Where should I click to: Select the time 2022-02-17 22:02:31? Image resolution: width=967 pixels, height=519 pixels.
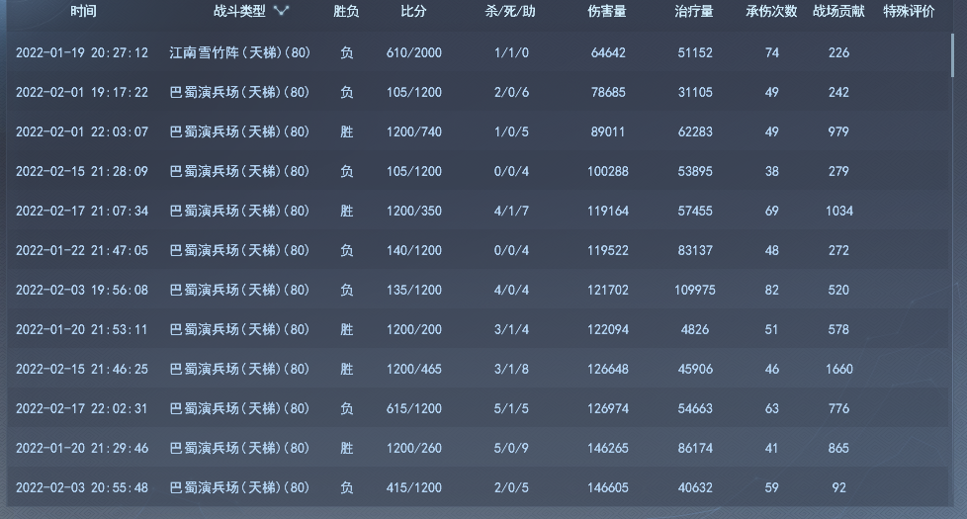82,408
